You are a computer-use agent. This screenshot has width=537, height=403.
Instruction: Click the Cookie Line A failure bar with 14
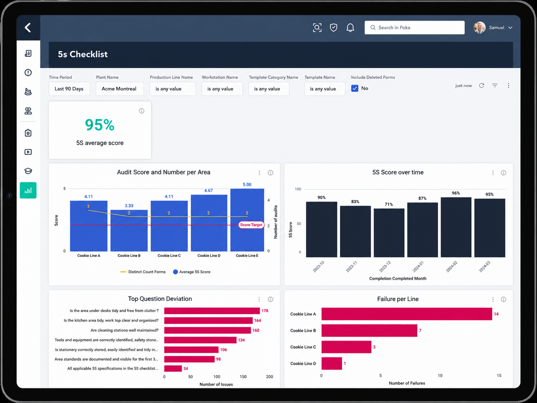(407, 314)
